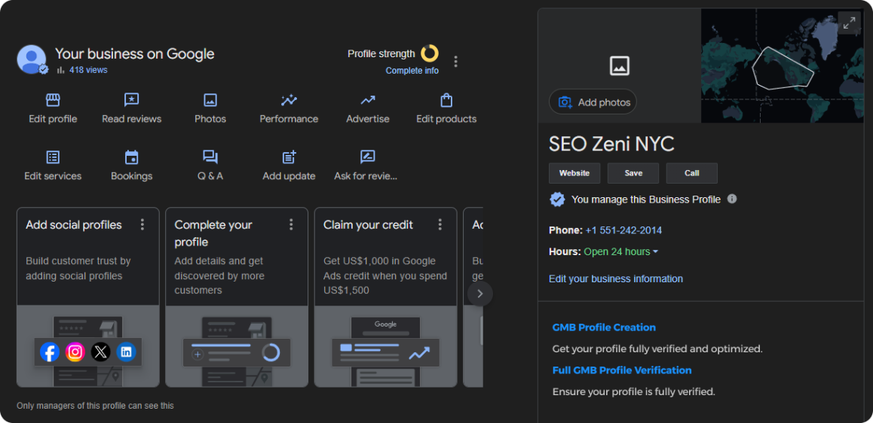
Task: Click 'Only managers of this profile' note
Action: tap(95, 406)
